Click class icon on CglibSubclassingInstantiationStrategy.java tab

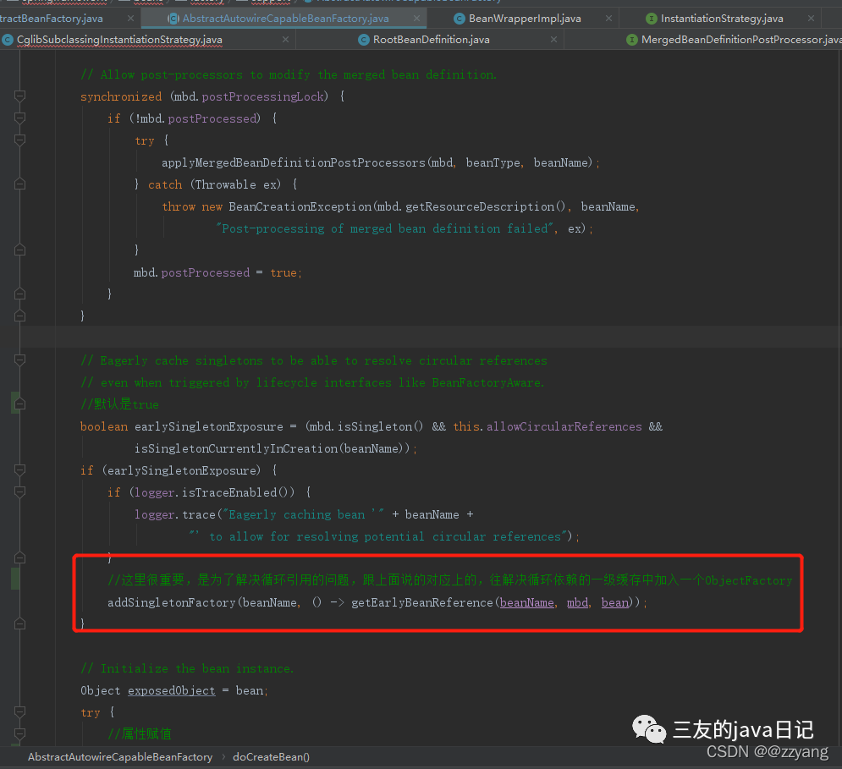click(x=7, y=40)
